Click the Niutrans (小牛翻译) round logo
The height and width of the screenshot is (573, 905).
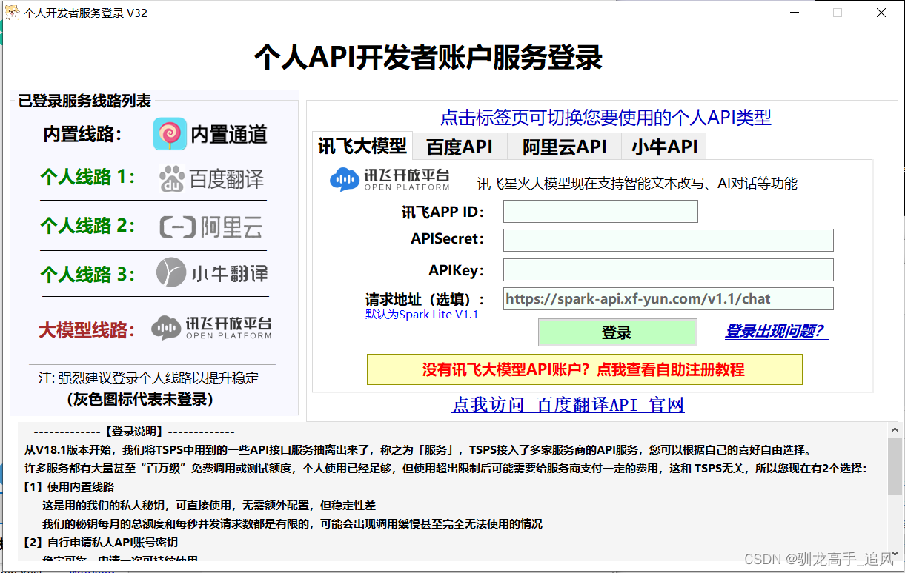point(170,272)
